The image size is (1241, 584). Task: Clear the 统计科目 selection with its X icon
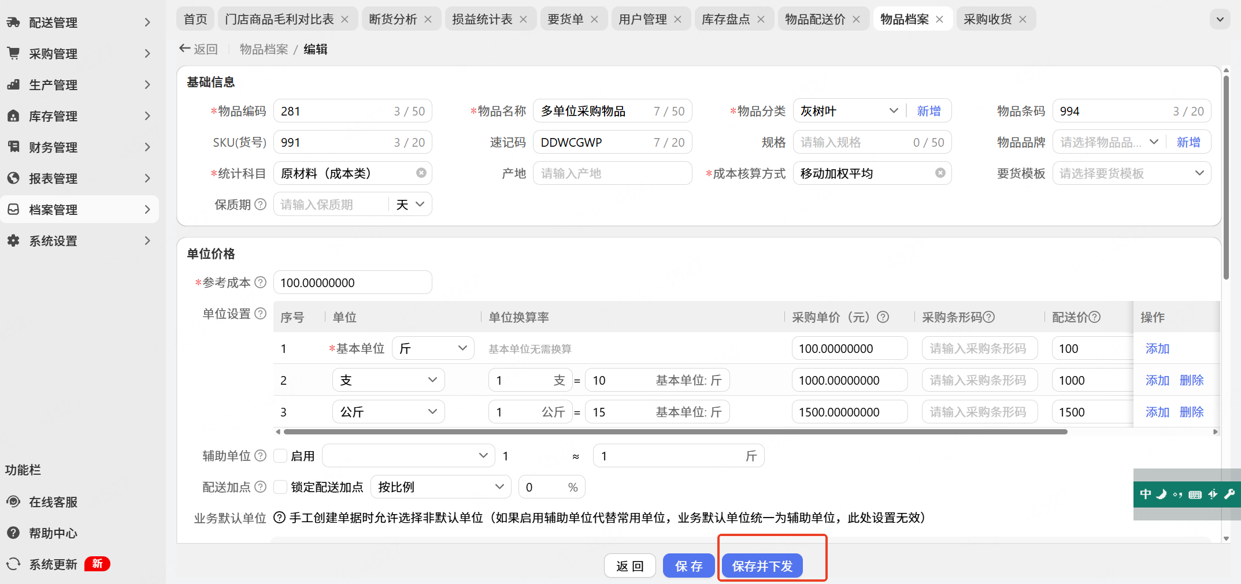coord(421,173)
